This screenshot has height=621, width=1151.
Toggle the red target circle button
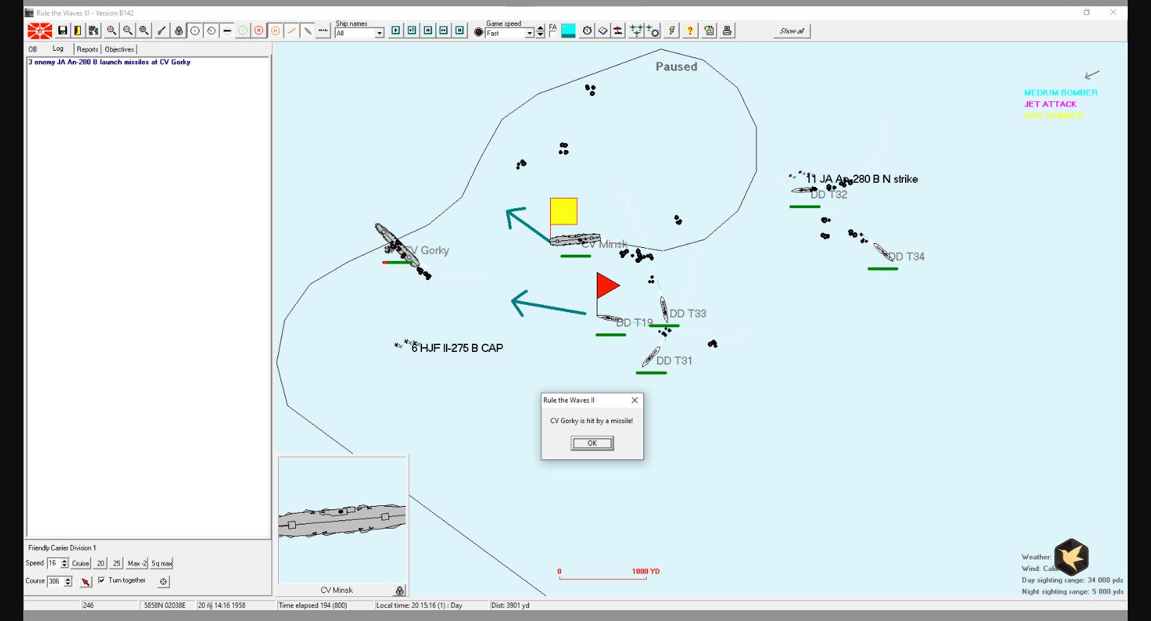[x=259, y=31]
